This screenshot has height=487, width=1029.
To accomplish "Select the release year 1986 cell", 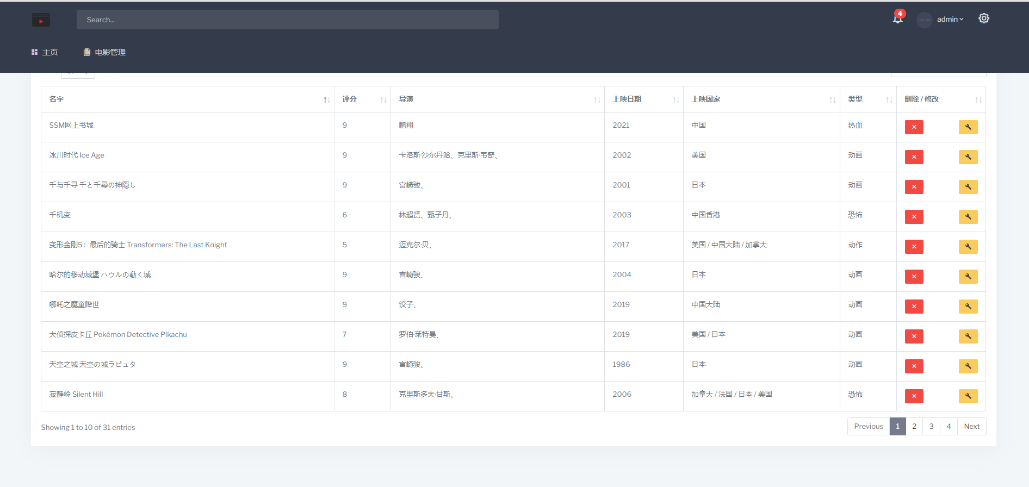I will tap(644, 366).
